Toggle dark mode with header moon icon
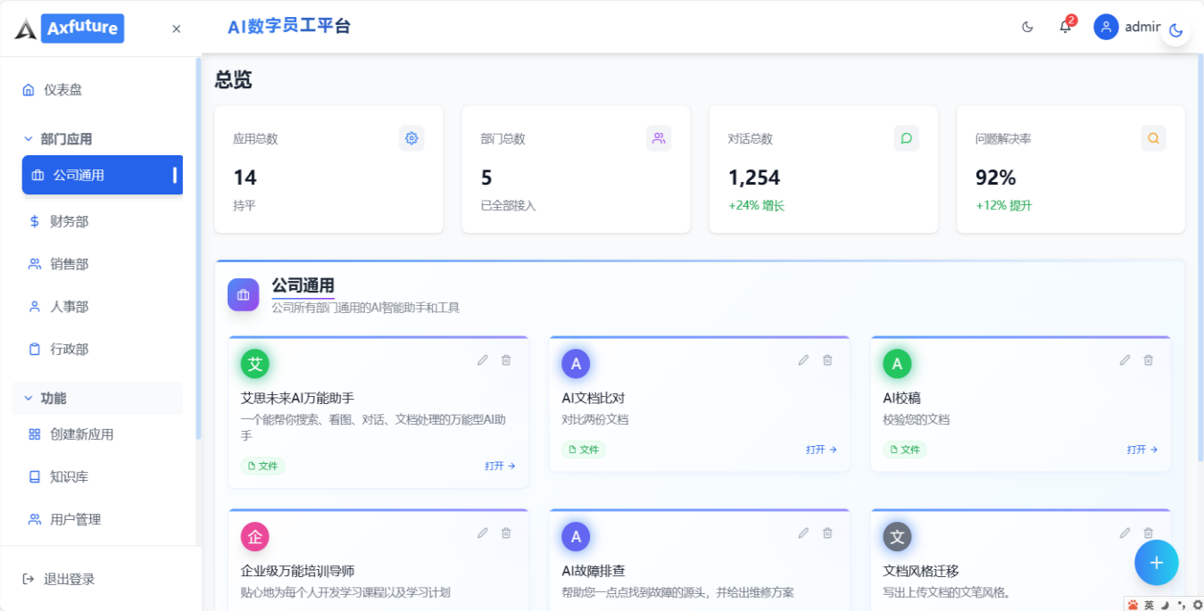The image size is (1204, 611). 1027,27
